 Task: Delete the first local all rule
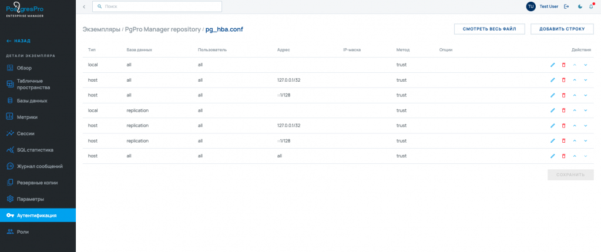point(563,65)
